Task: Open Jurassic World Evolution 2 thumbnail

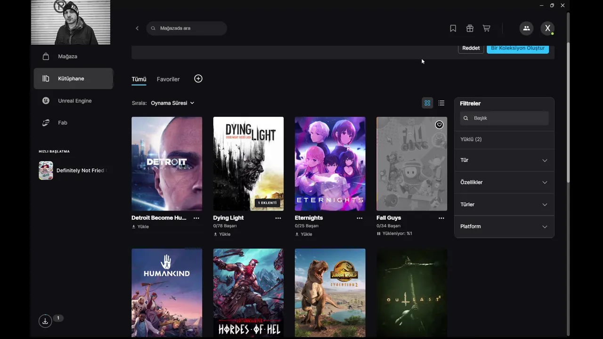Action: click(x=330, y=293)
